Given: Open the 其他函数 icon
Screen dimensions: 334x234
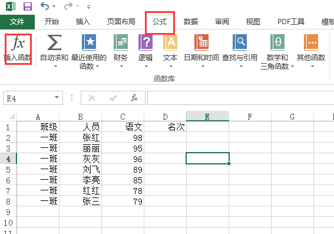Looking at the screenshot, I should 311,42.
